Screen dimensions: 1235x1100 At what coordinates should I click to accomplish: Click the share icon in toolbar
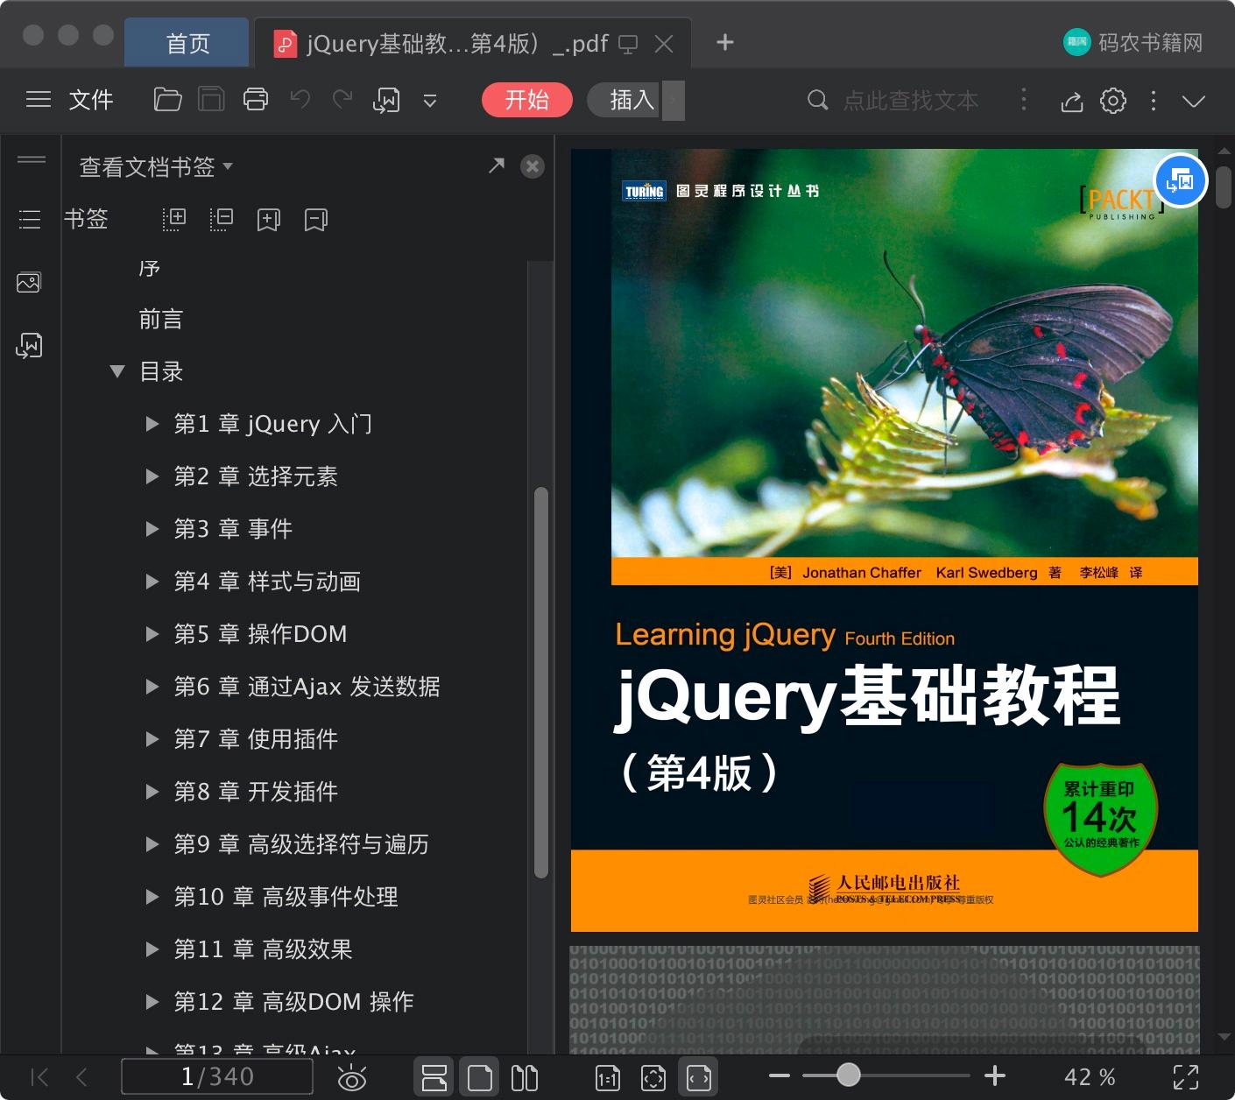pos(1071,101)
